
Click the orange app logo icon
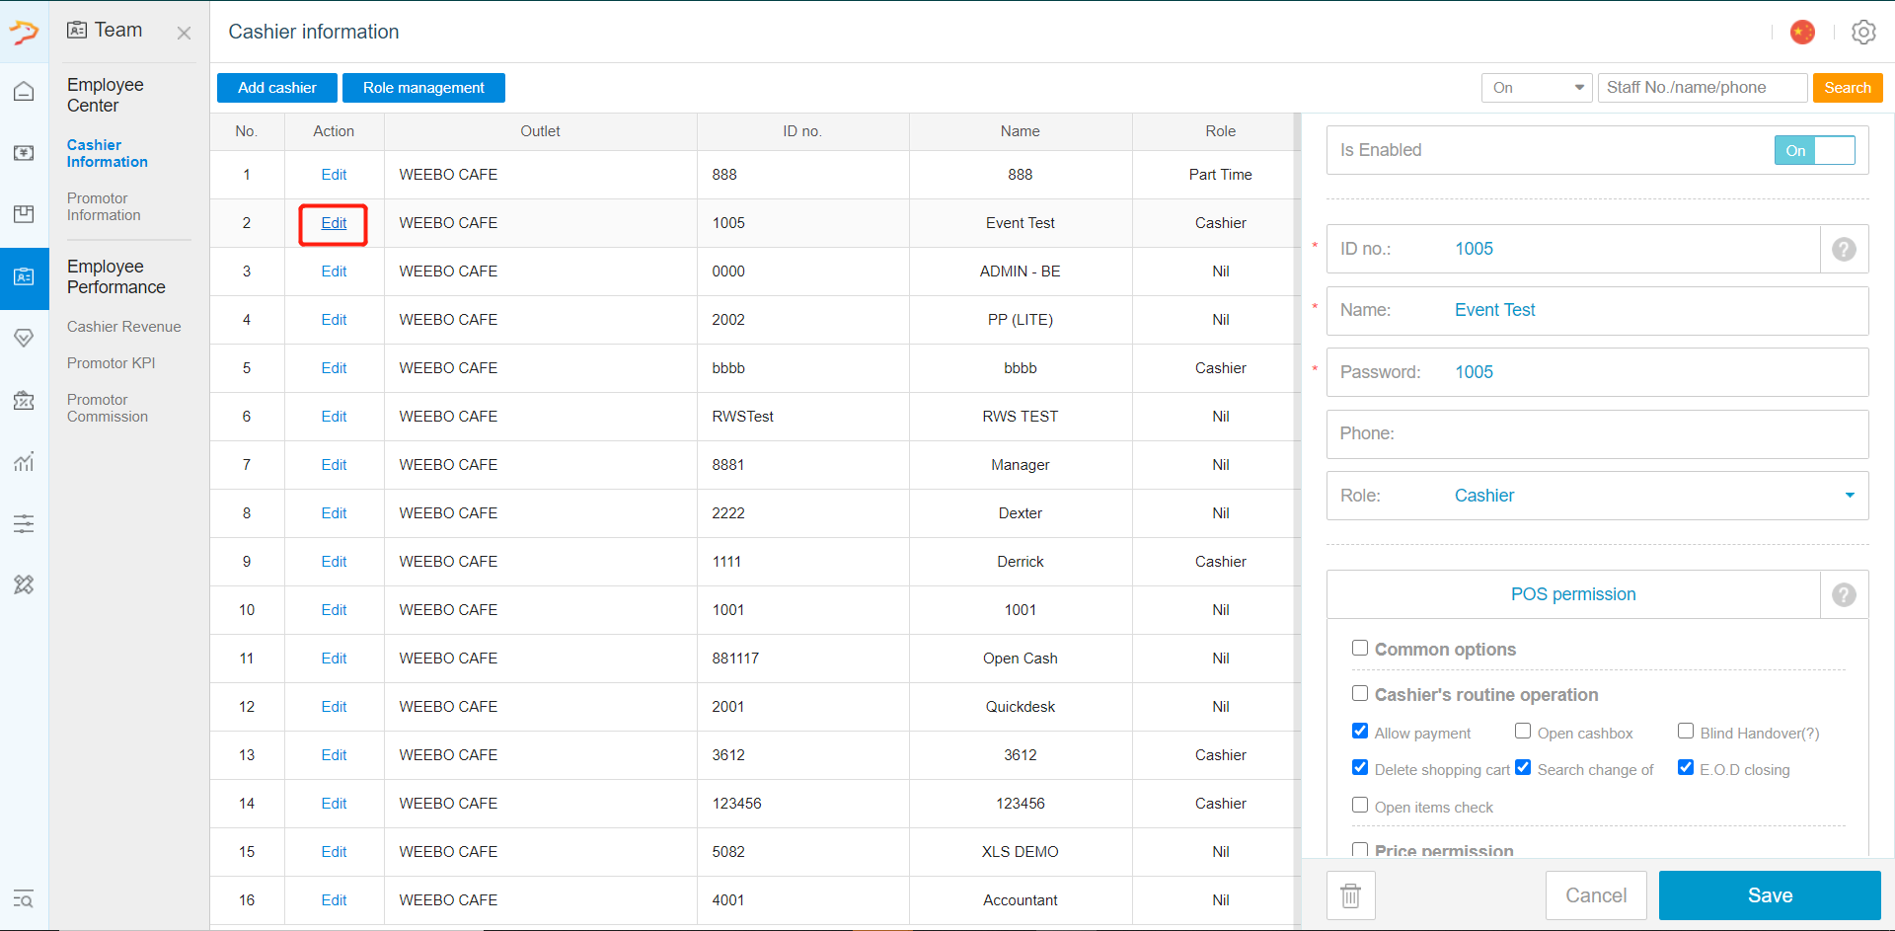tap(24, 33)
